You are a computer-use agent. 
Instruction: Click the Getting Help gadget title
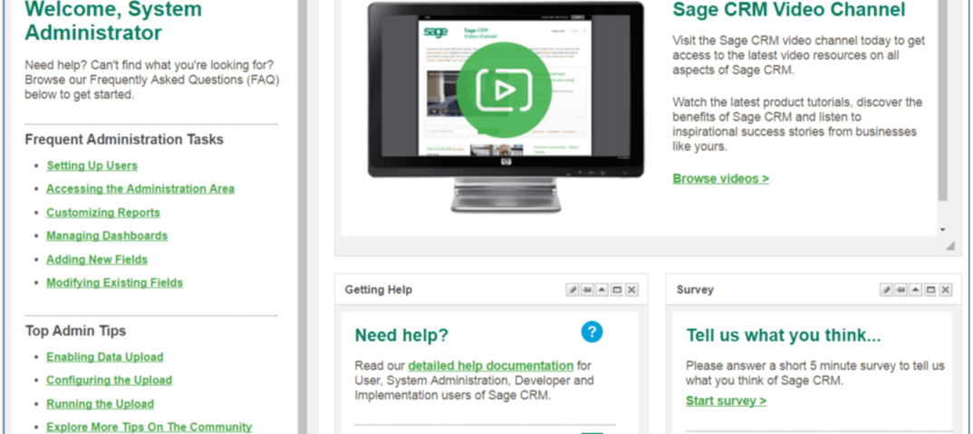pyautogui.click(x=379, y=289)
